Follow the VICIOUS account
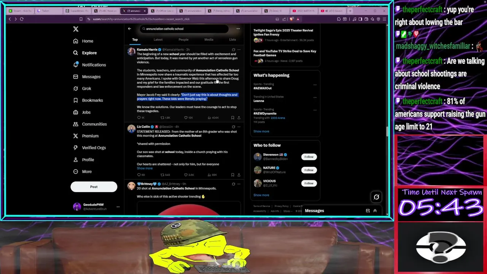This screenshot has height=274, width=487. [309, 183]
